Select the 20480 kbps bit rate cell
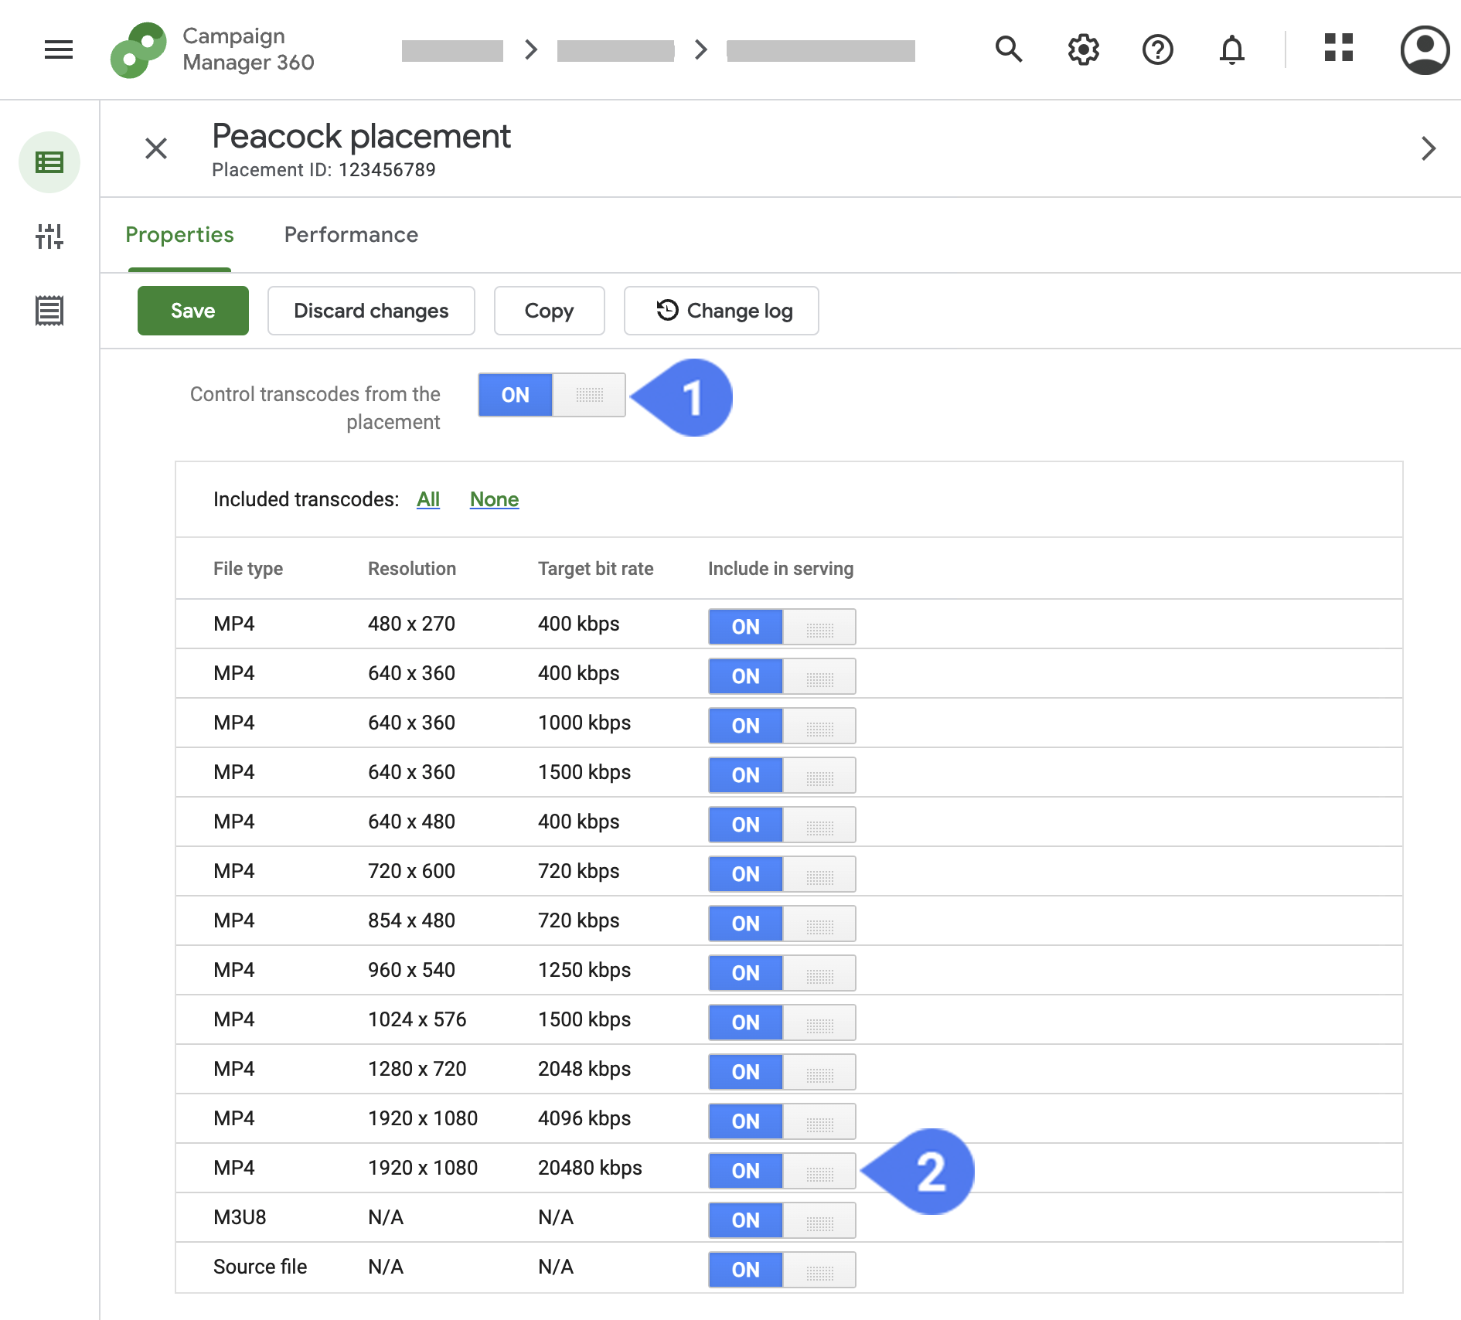 (590, 1168)
